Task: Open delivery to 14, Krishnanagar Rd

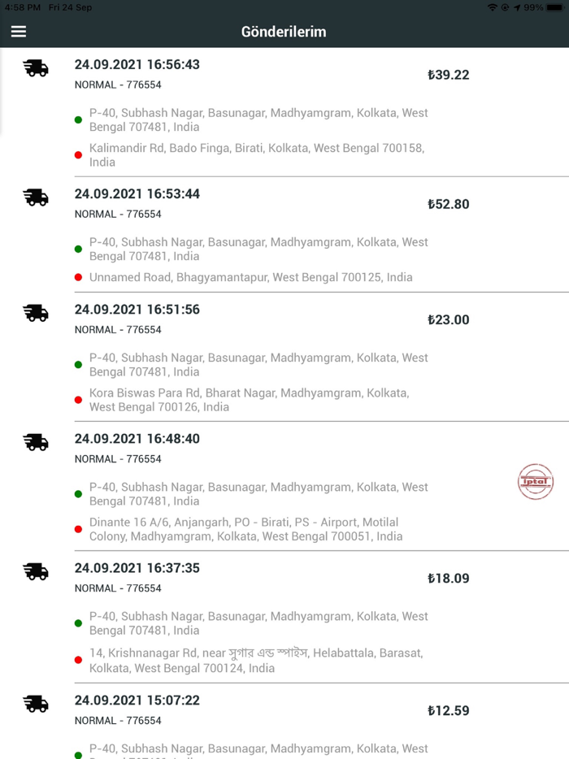Action: [x=255, y=660]
